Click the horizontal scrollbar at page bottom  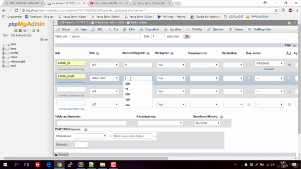click(86, 158)
